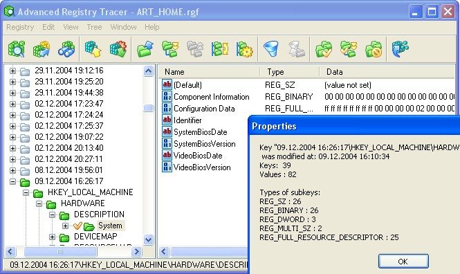The image size is (460, 274).
Task: Click the SystemBiosDate string value icon
Action: [167, 131]
